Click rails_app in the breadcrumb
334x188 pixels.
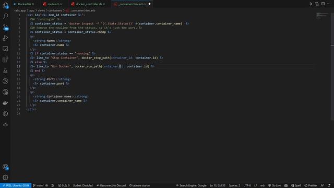pyautogui.click(x=20, y=10)
